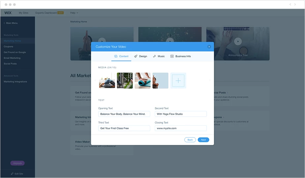Edit the Closing Text field
Screen dimensions: 305x178
point(181,128)
